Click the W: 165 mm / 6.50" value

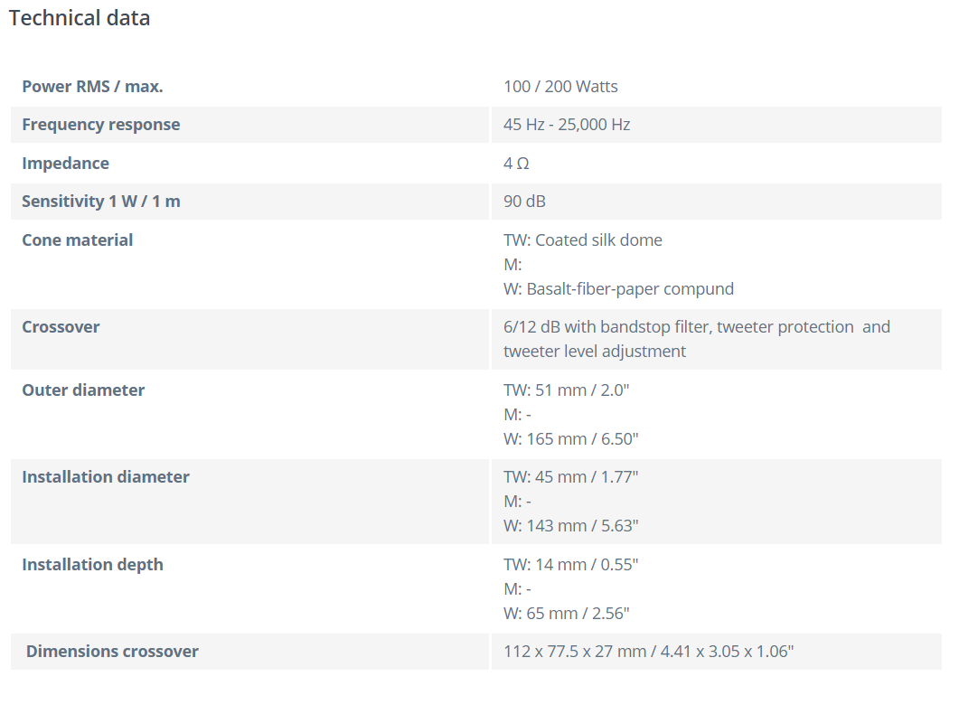tap(571, 439)
